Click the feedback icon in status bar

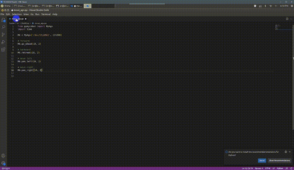tap(287, 169)
